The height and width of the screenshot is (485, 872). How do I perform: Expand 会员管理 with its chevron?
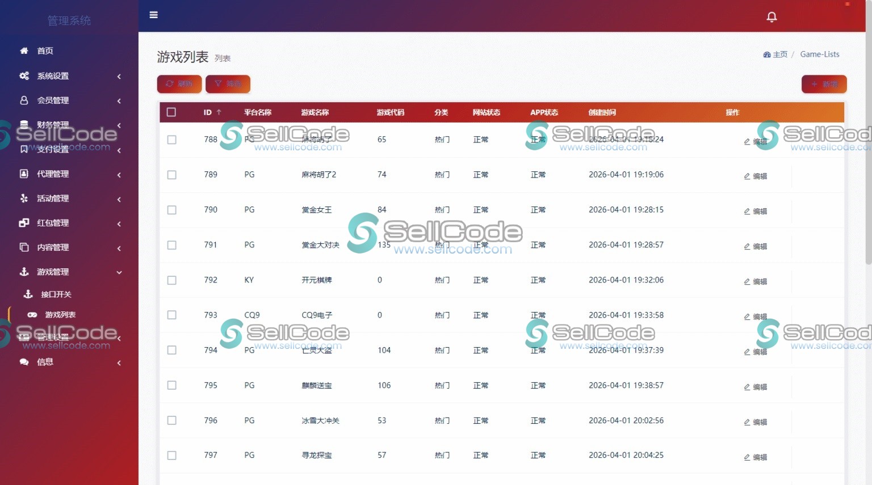pyautogui.click(x=119, y=101)
